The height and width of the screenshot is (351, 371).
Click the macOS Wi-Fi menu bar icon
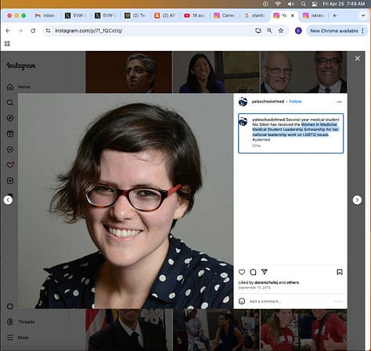point(278,4)
